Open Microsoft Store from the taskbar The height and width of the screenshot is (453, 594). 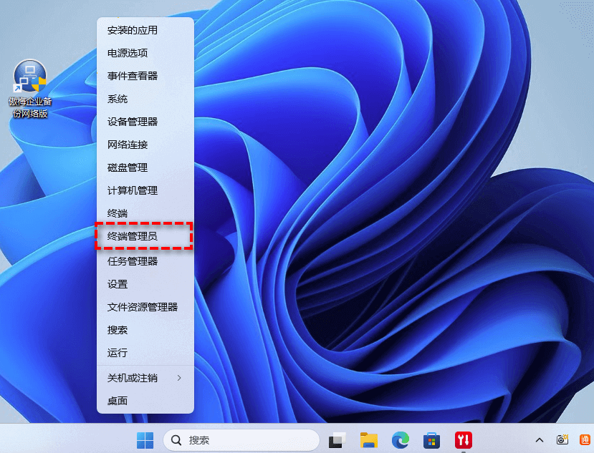tap(431, 439)
